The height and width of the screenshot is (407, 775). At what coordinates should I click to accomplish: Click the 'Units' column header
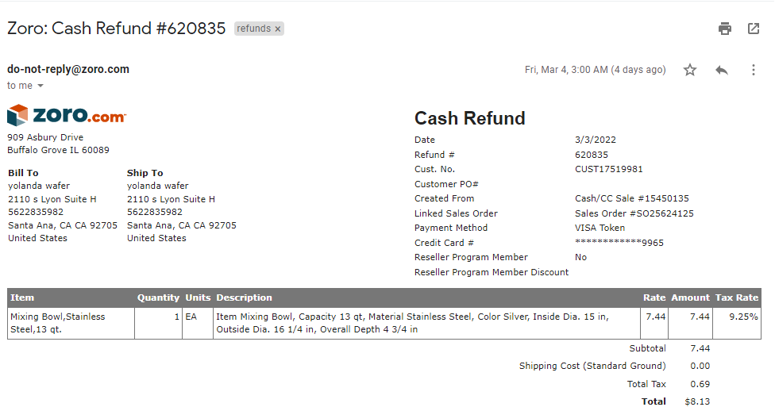[x=198, y=298]
